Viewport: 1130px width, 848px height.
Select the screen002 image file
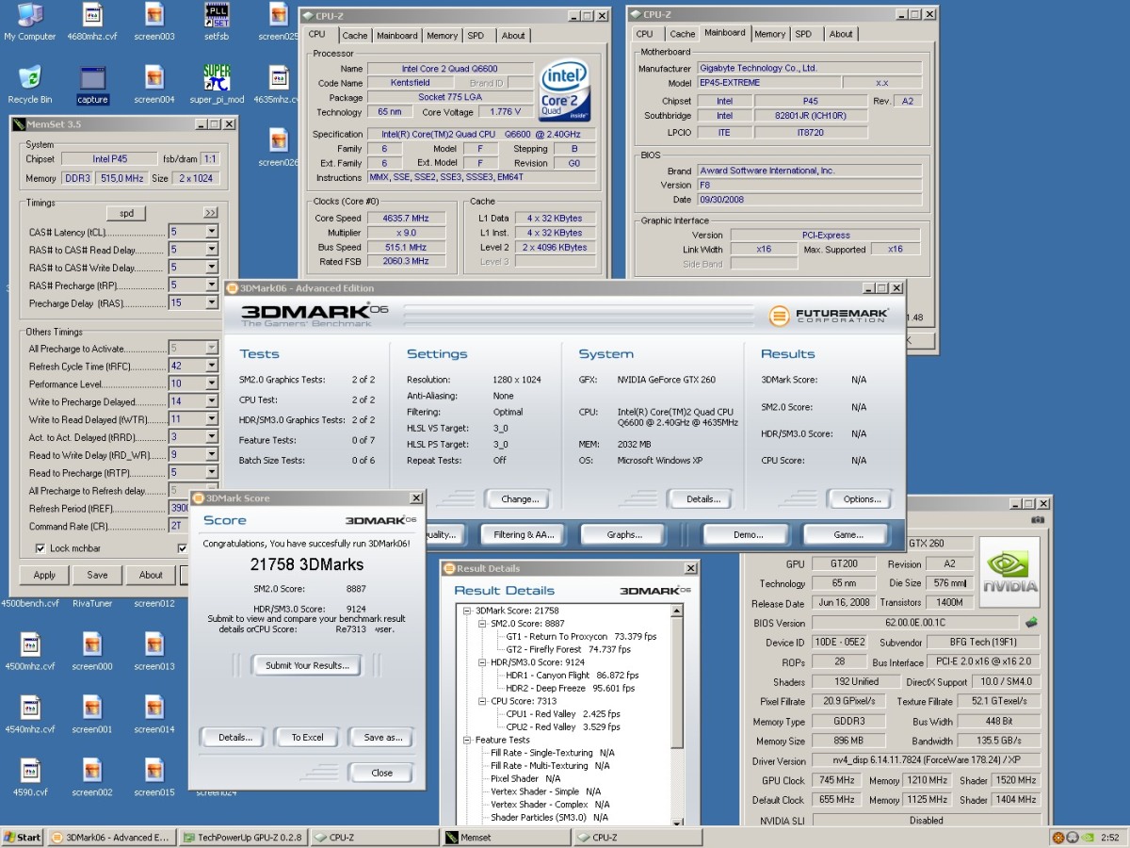(x=92, y=777)
